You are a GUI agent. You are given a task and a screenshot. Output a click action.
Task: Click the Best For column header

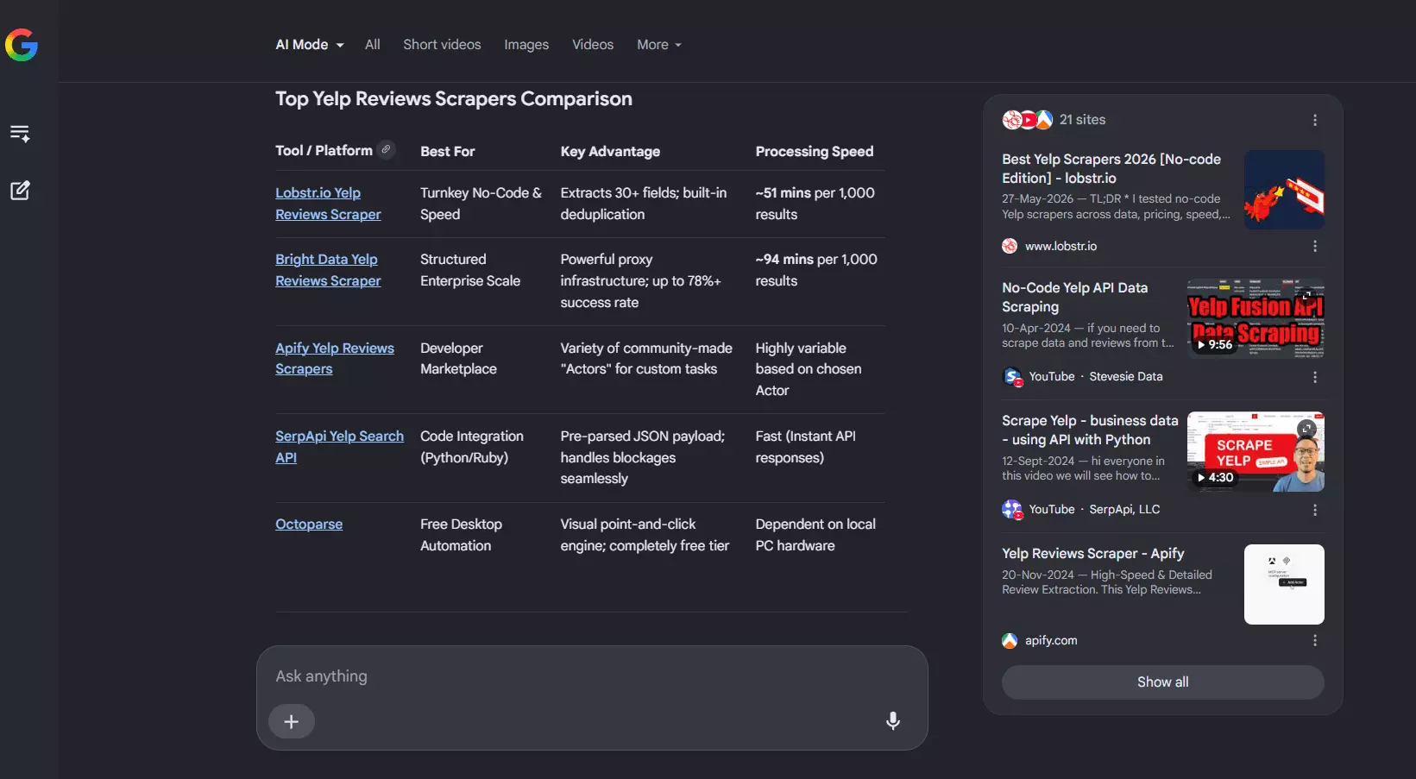[448, 152]
